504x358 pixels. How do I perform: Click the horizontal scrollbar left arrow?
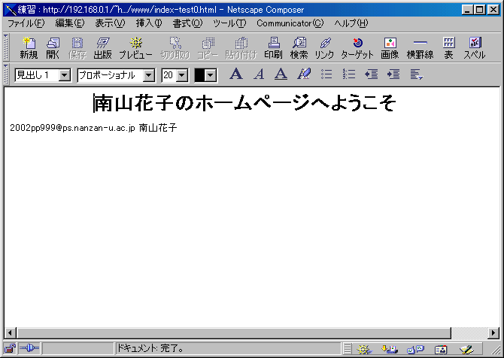coord(11,333)
